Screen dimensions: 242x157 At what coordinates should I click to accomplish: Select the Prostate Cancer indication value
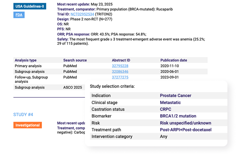point(176,96)
